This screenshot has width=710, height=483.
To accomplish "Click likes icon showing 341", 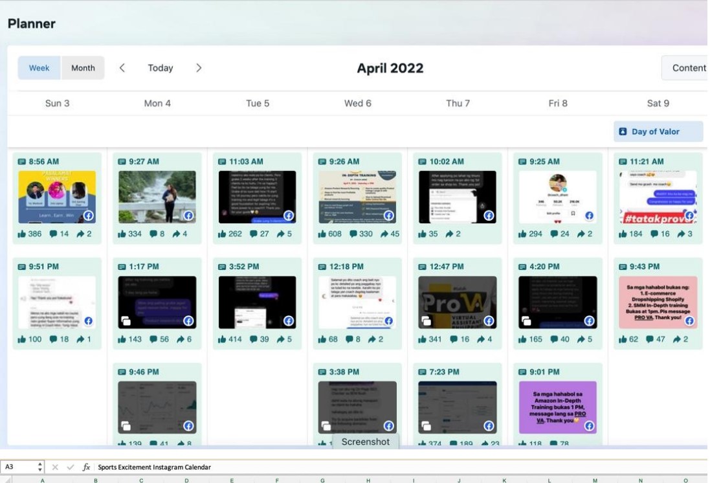I will pyautogui.click(x=422, y=339).
